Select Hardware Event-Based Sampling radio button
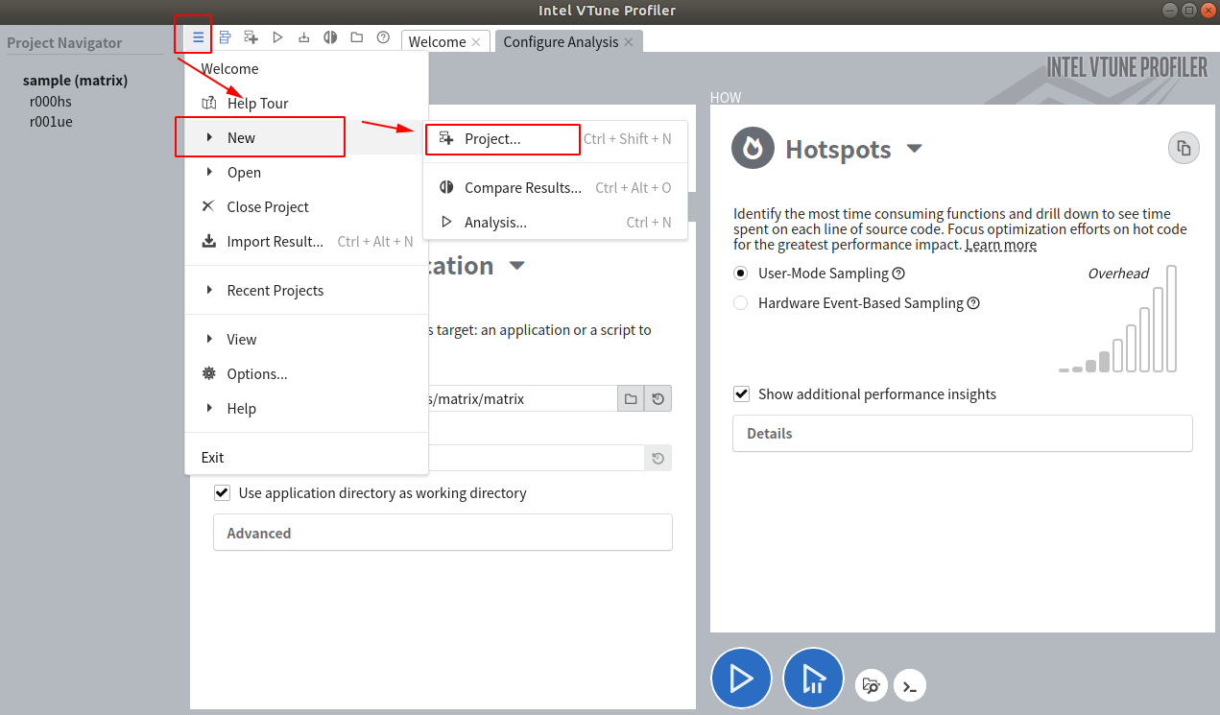Viewport: 1220px width, 715px height. [741, 303]
